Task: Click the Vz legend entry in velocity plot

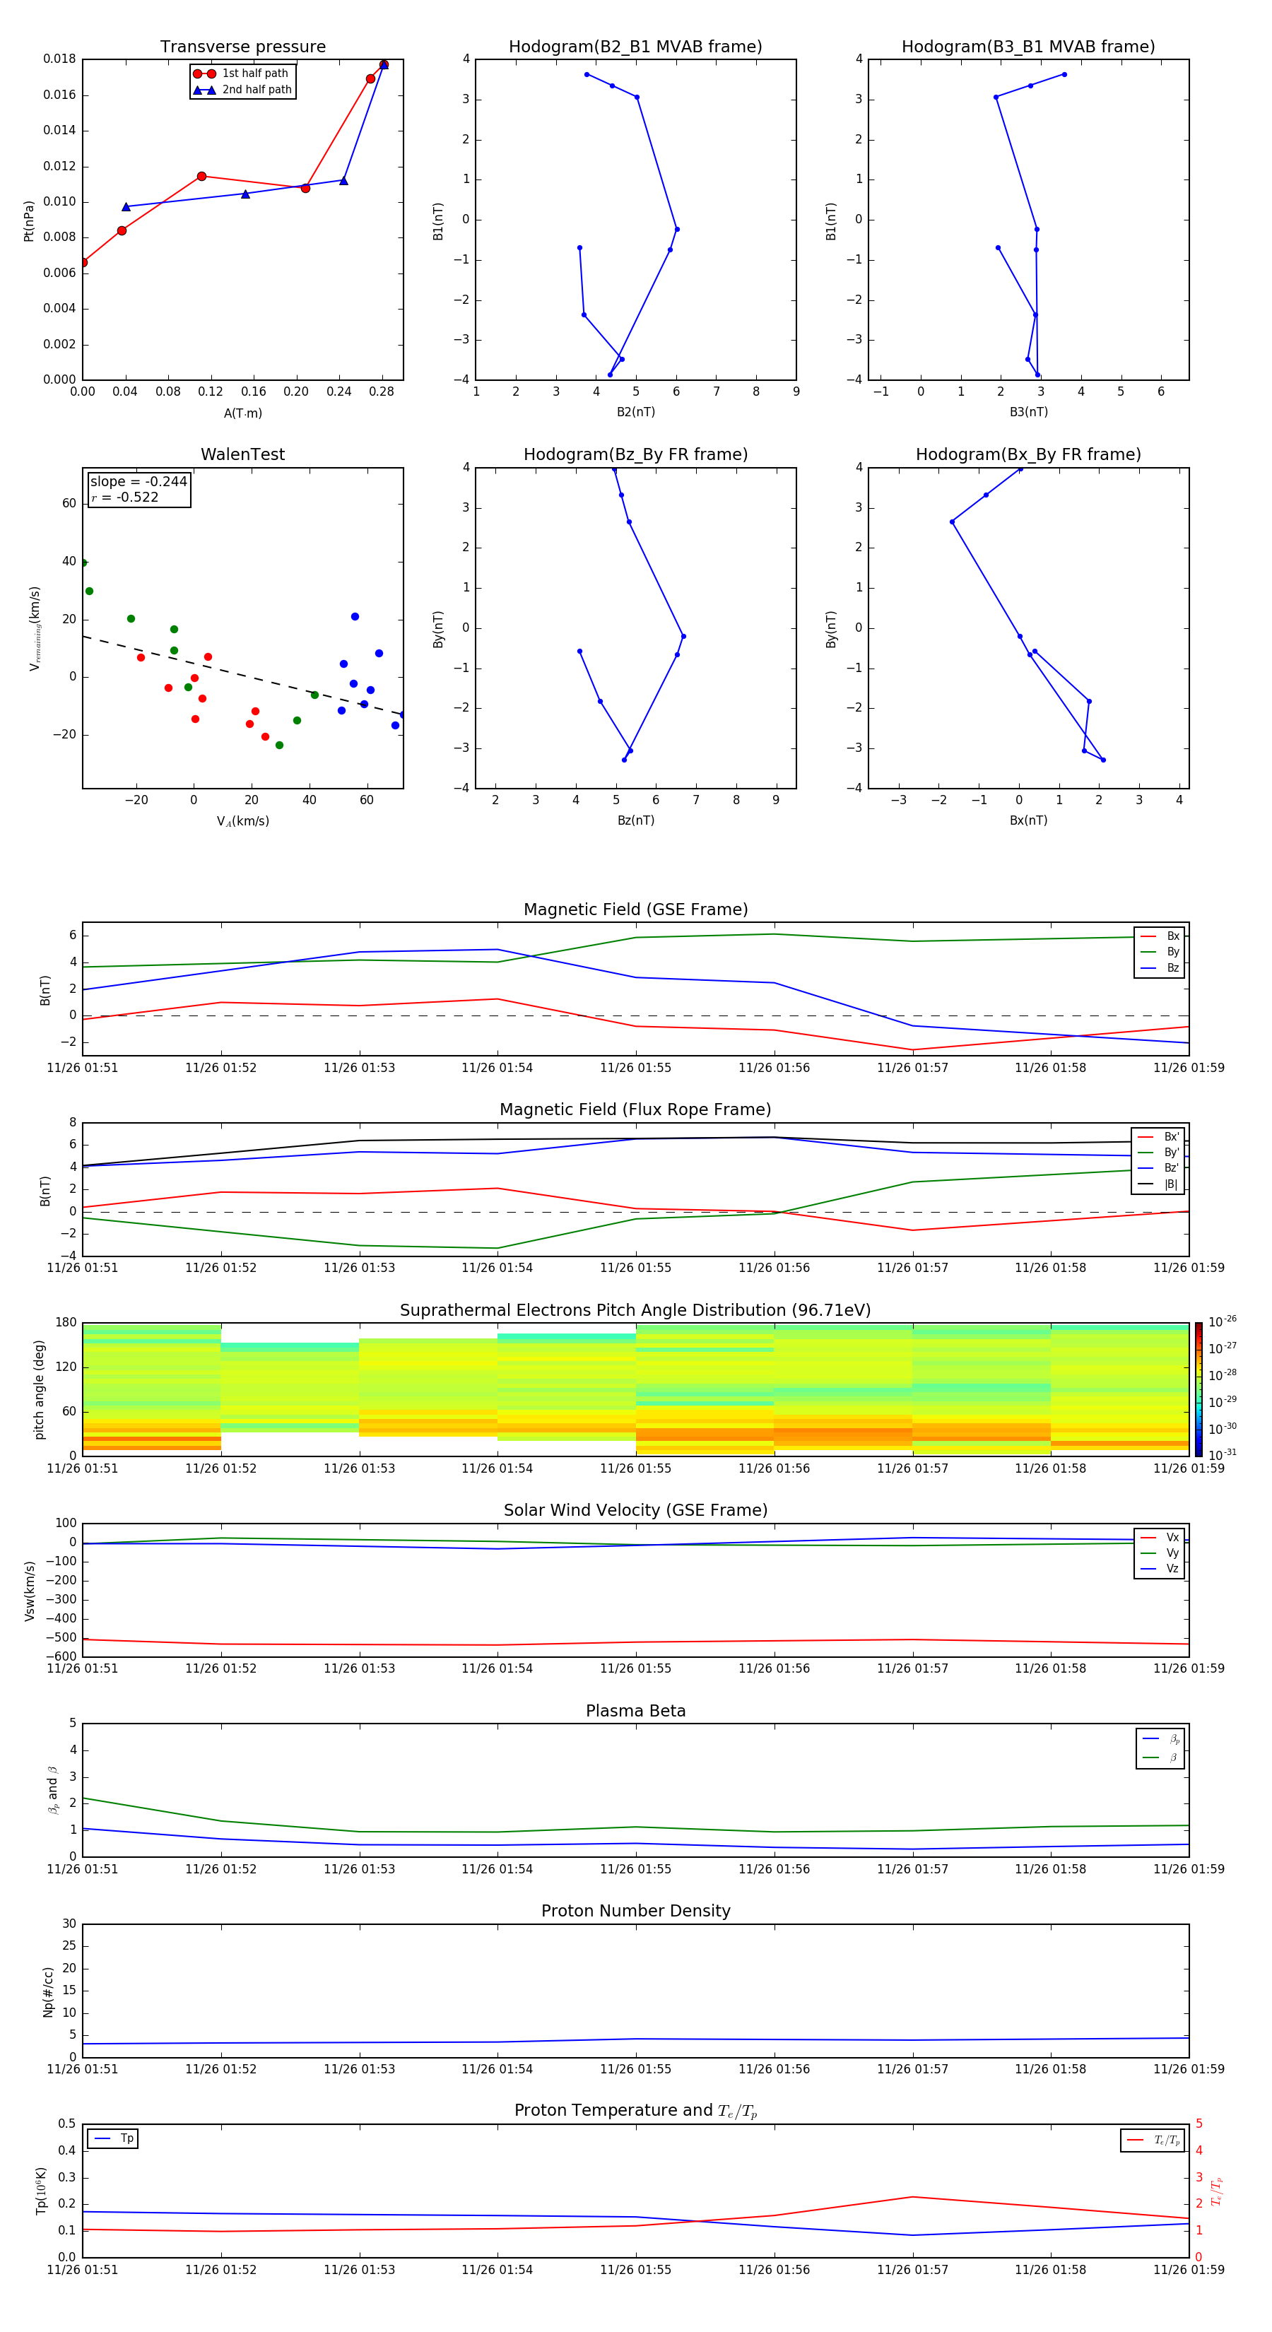Action: pos(1160,1569)
